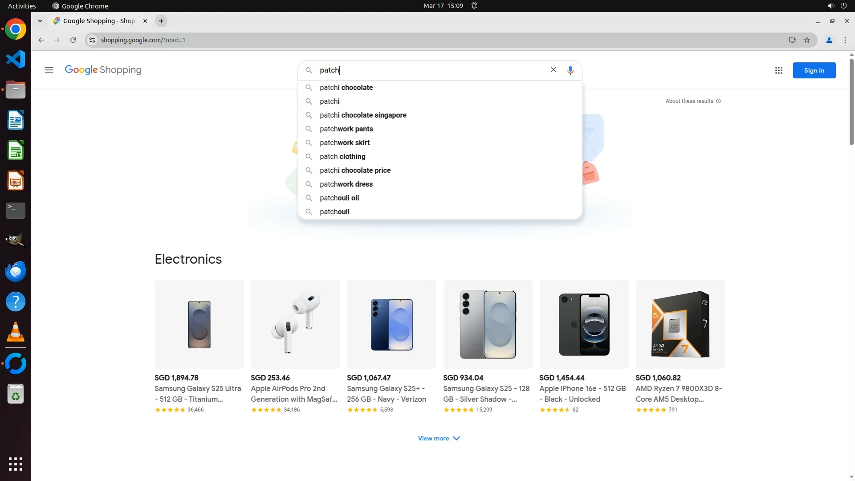Image resolution: width=855 pixels, height=481 pixels.
Task: Open the hamburger main menu
Action: coord(49,70)
